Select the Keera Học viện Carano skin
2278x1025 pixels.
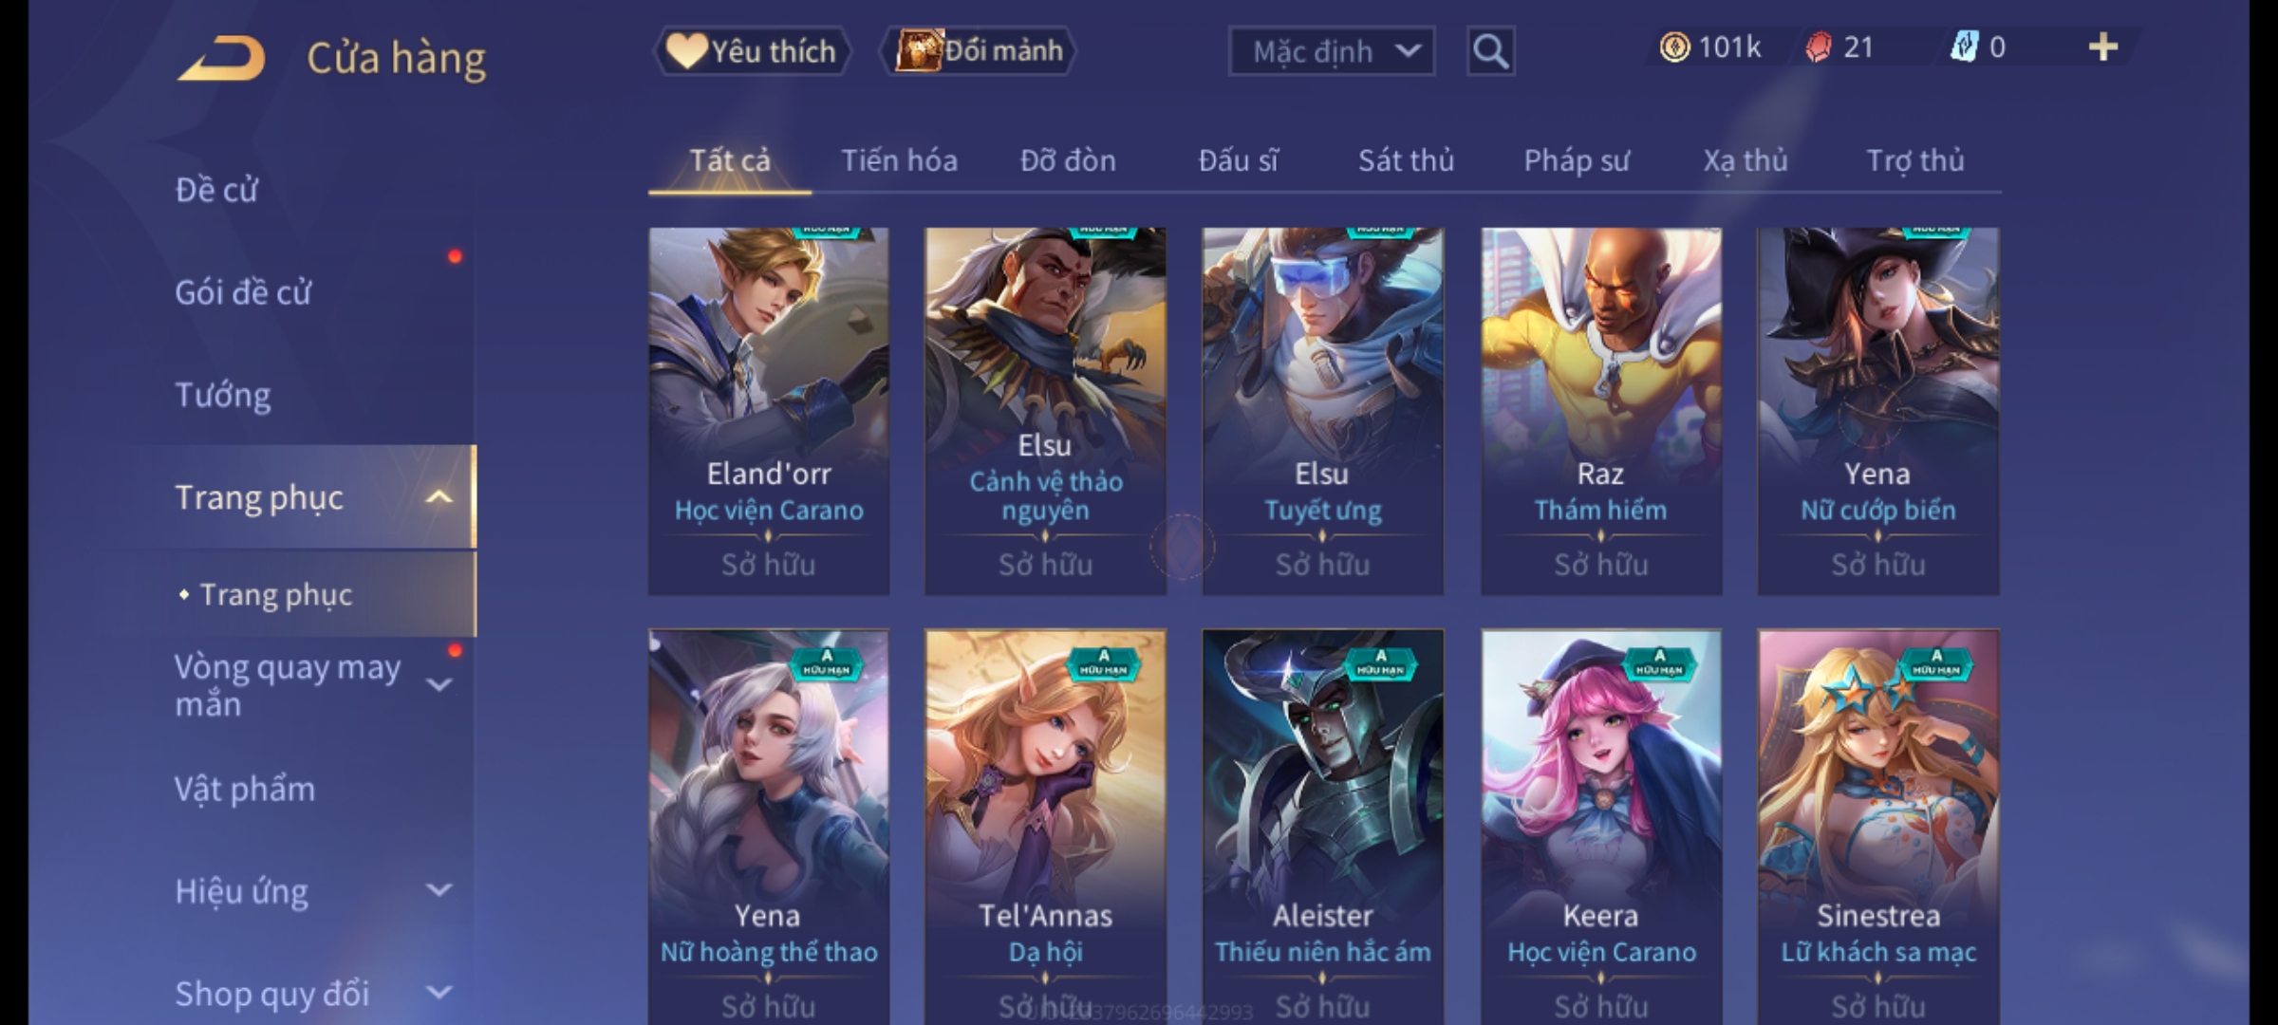pyautogui.click(x=1601, y=827)
